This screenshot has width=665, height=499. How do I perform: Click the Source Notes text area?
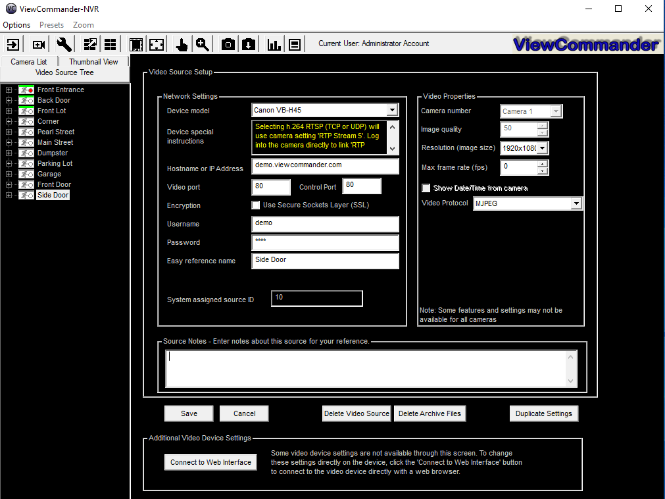coord(367,369)
